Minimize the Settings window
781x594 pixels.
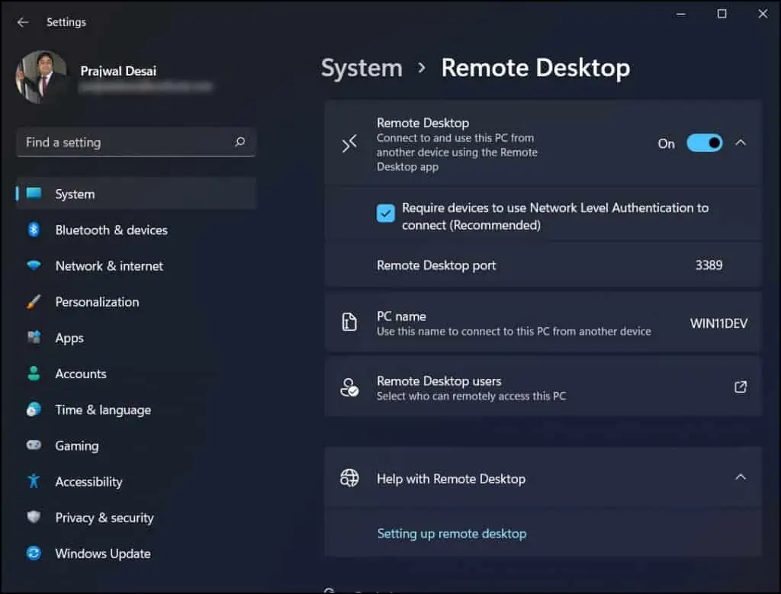click(681, 14)
